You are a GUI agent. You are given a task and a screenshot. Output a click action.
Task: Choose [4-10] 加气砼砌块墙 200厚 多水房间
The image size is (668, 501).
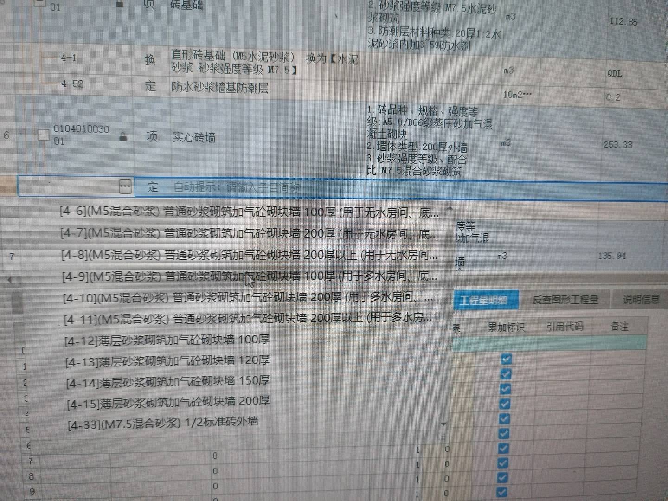[x=248, y=297]
